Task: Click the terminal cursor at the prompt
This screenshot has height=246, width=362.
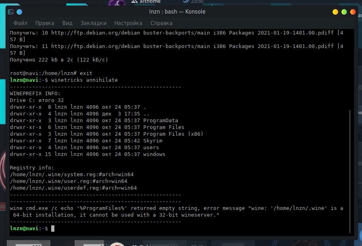Action: 53,229
